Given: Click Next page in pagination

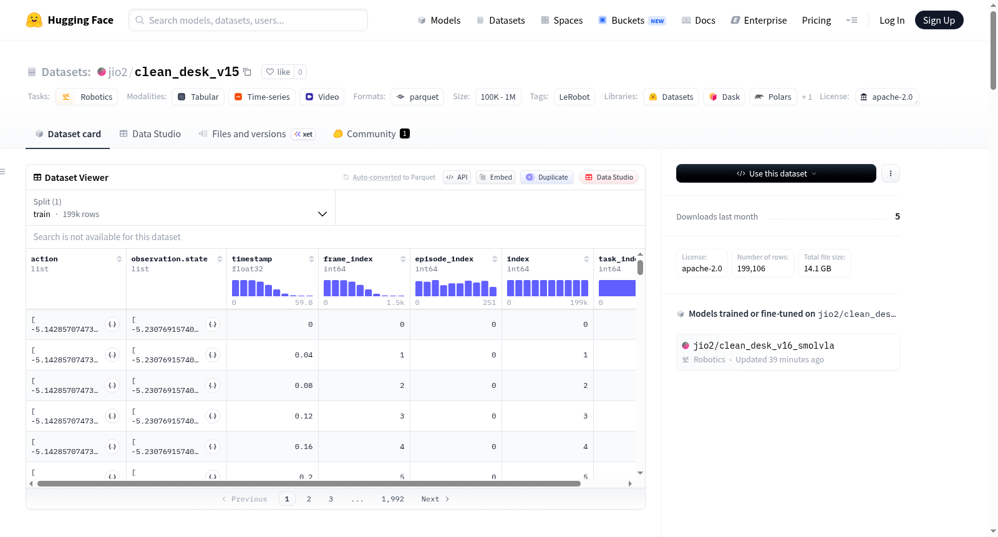Looking at the screenshot, I should (x=435, y=499).
